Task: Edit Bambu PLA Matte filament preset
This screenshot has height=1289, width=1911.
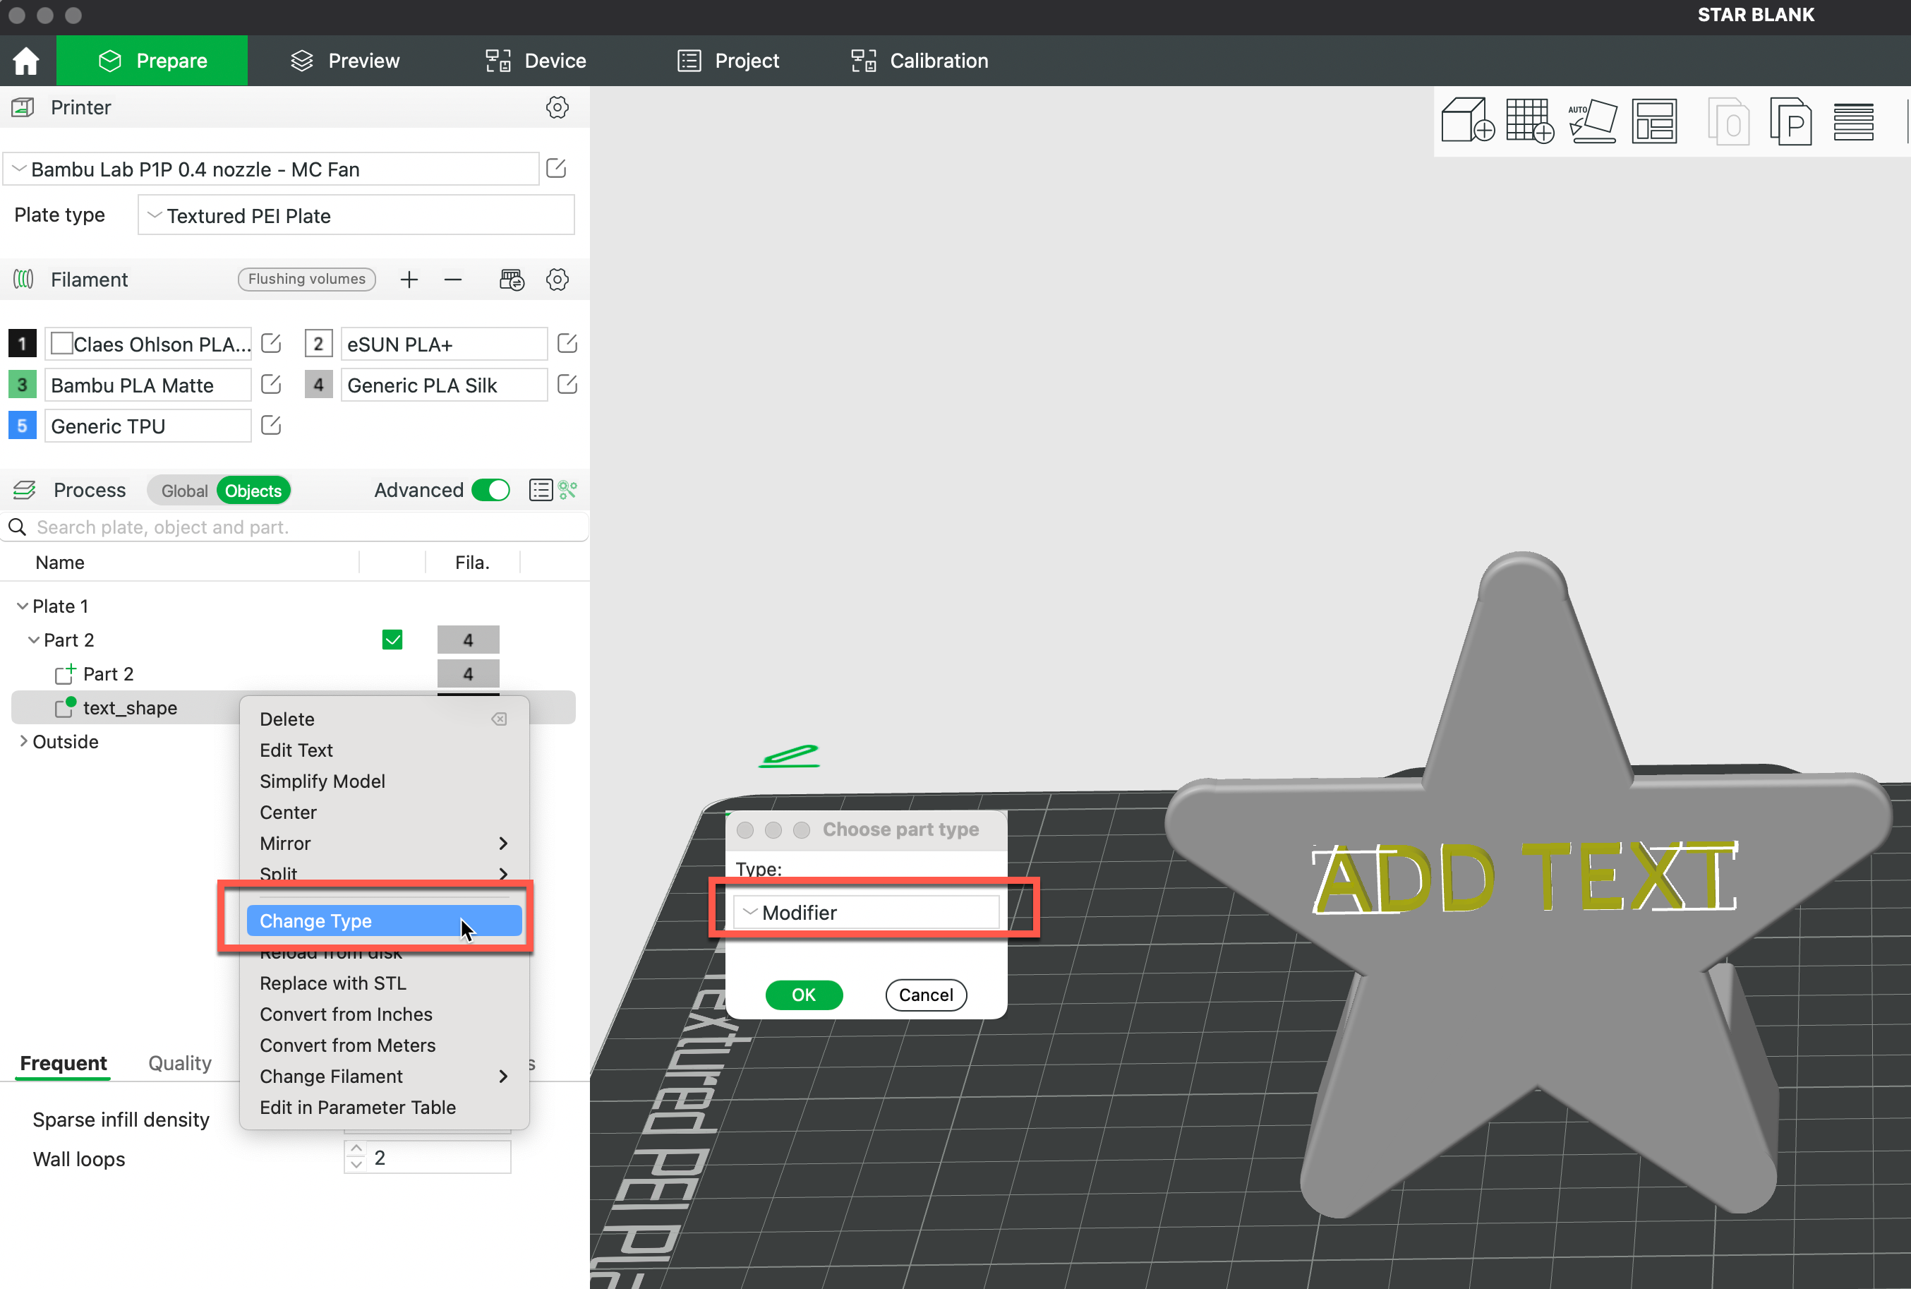Action: pos(271,385)
